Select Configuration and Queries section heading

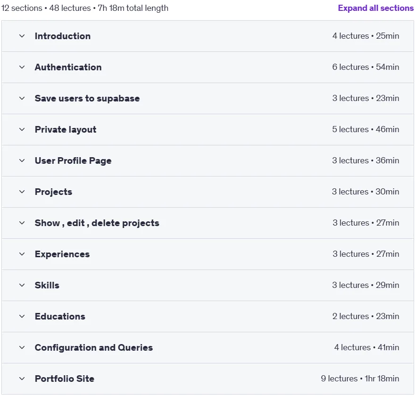(94, 347)
